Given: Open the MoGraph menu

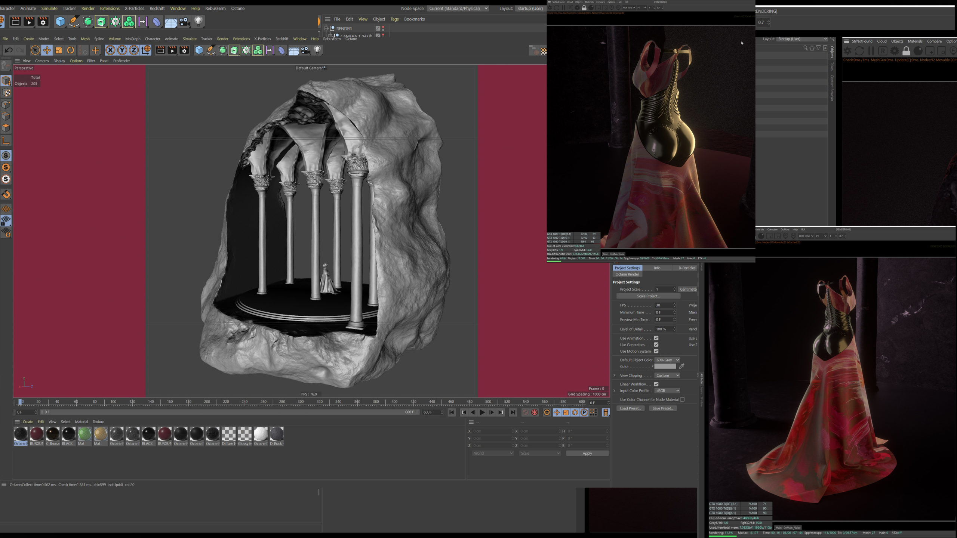Looking at the screenshot, I should point(133,39).
